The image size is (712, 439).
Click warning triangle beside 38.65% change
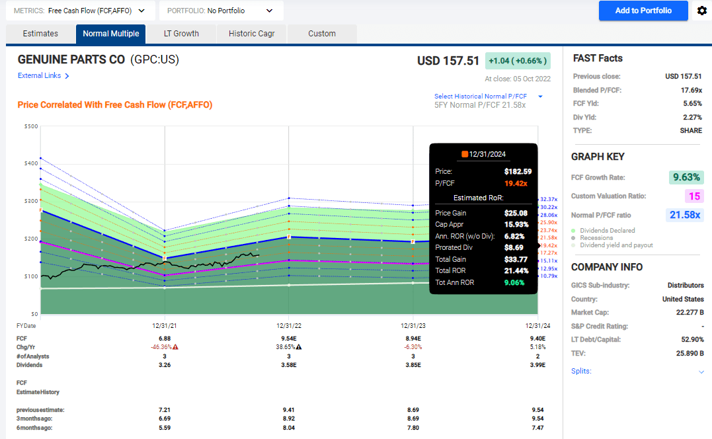click(299, 347)
